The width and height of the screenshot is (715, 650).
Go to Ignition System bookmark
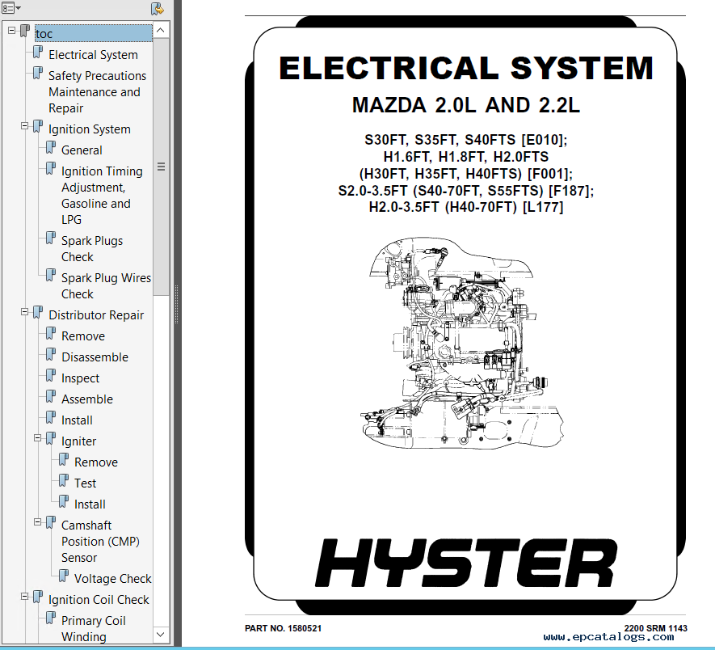[90, 129]
